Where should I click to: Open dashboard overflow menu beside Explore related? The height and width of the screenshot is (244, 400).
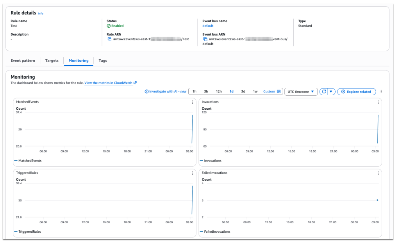coord(381,92)
